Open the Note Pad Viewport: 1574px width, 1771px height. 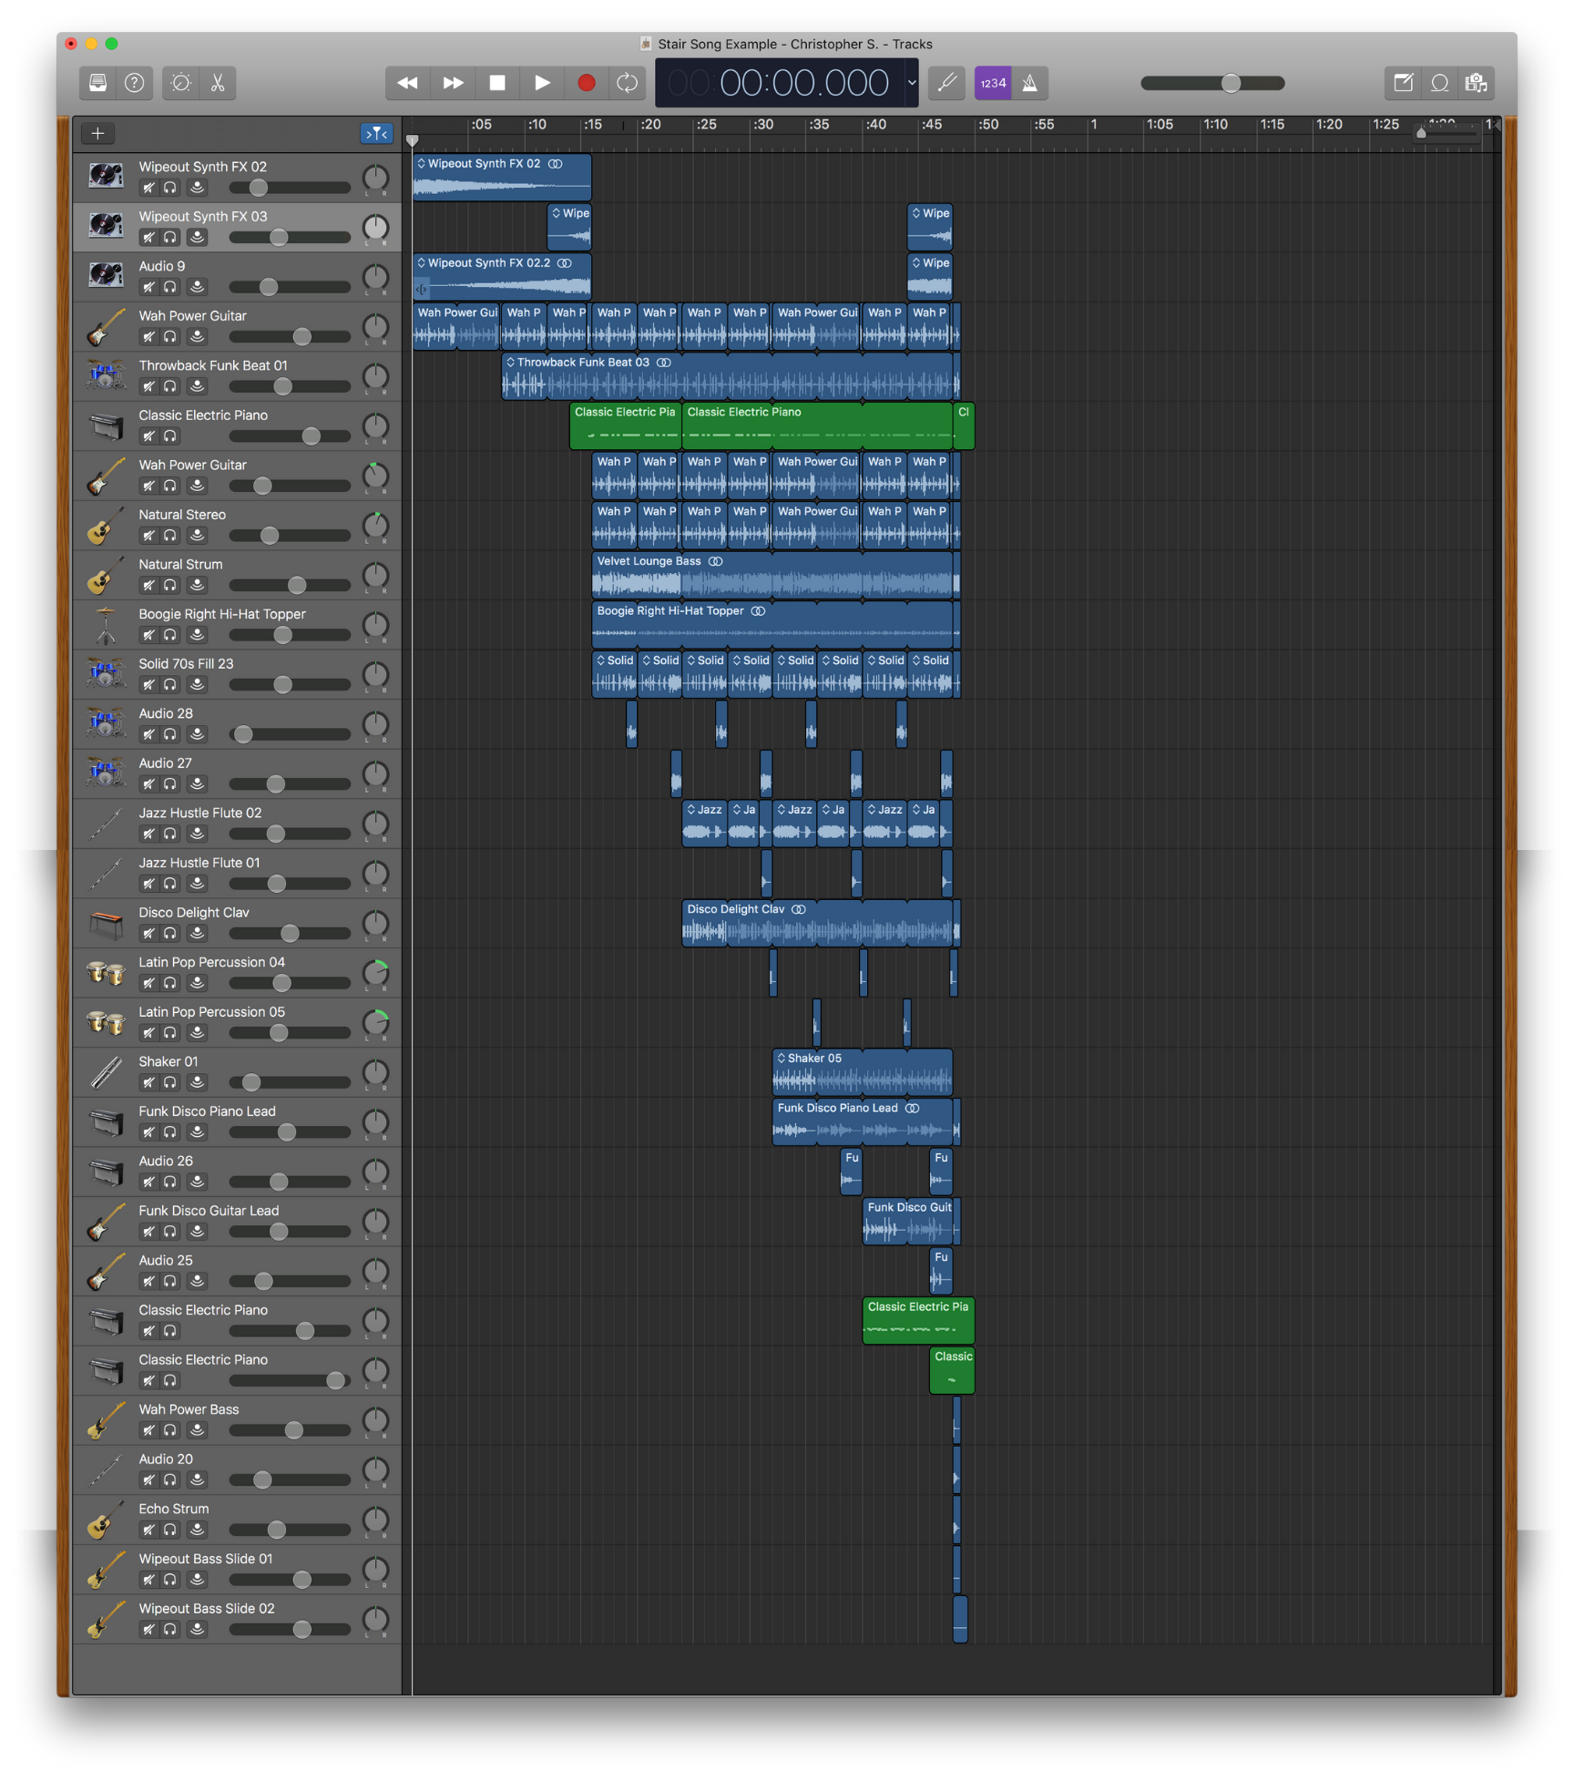pos(1403,83)
